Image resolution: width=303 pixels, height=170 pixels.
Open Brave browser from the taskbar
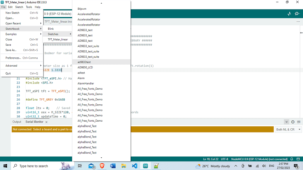102,166
